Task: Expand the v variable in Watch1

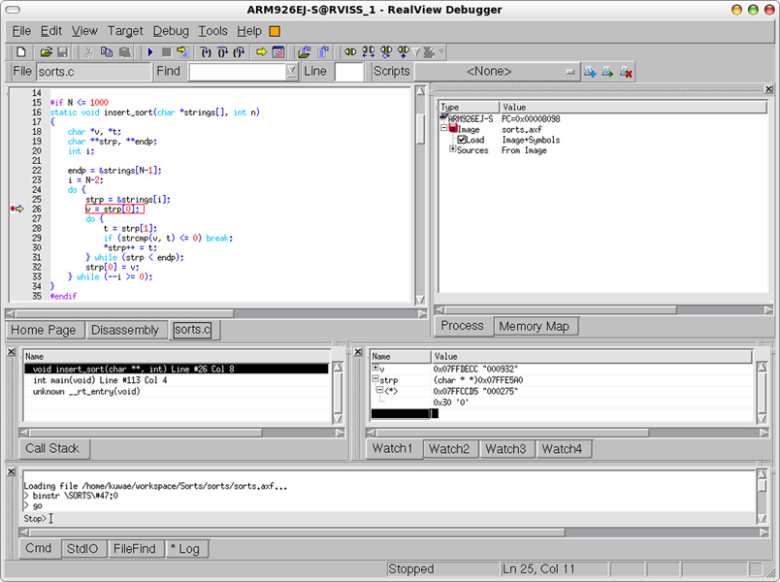Action: point(375,368)
